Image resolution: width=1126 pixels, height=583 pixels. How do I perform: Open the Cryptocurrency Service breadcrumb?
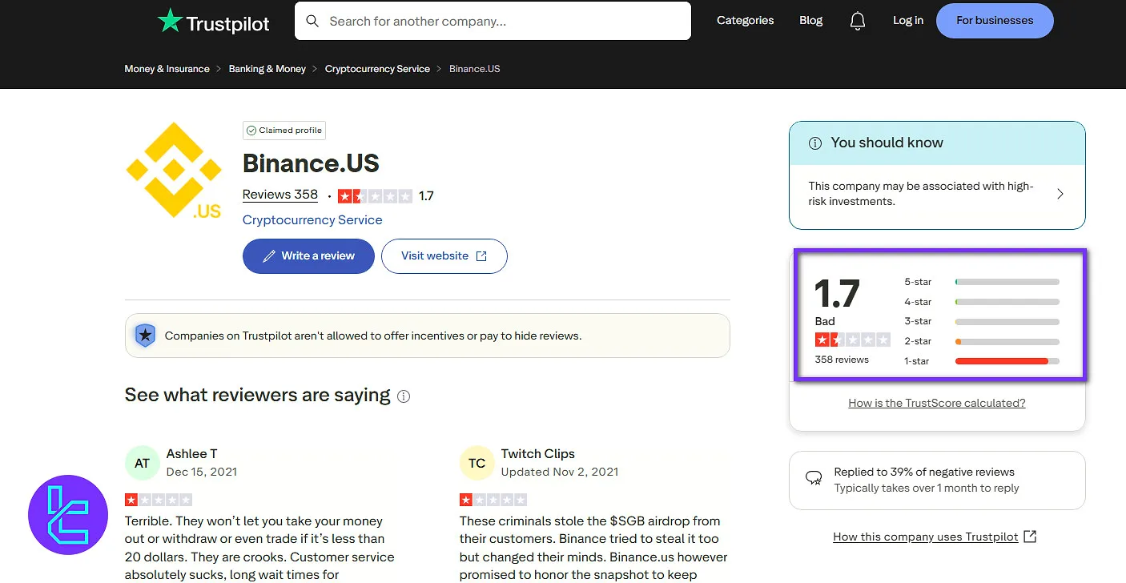point(377,69)
